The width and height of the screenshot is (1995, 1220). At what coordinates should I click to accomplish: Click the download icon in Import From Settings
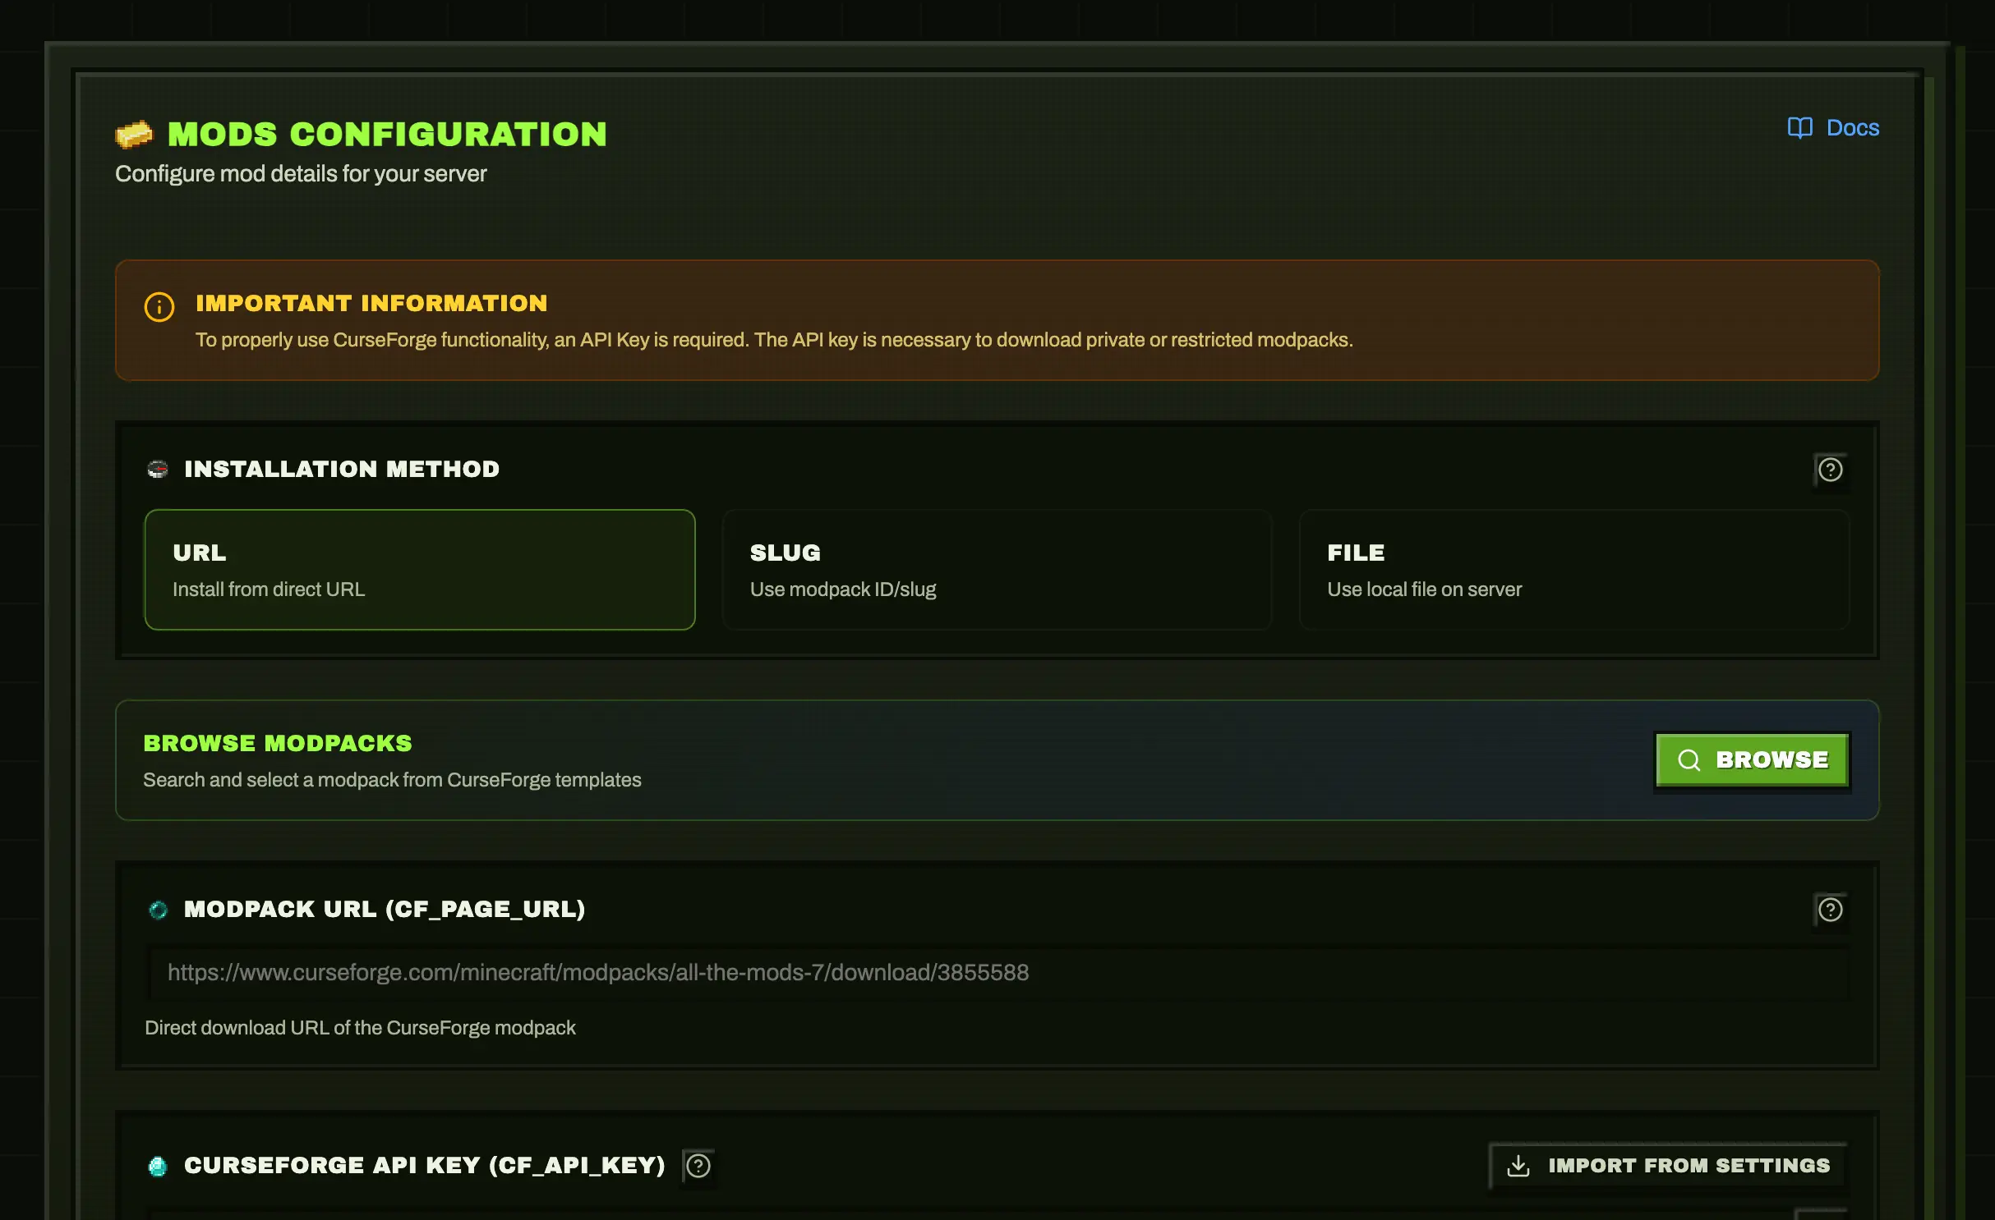(1518, 1166)
